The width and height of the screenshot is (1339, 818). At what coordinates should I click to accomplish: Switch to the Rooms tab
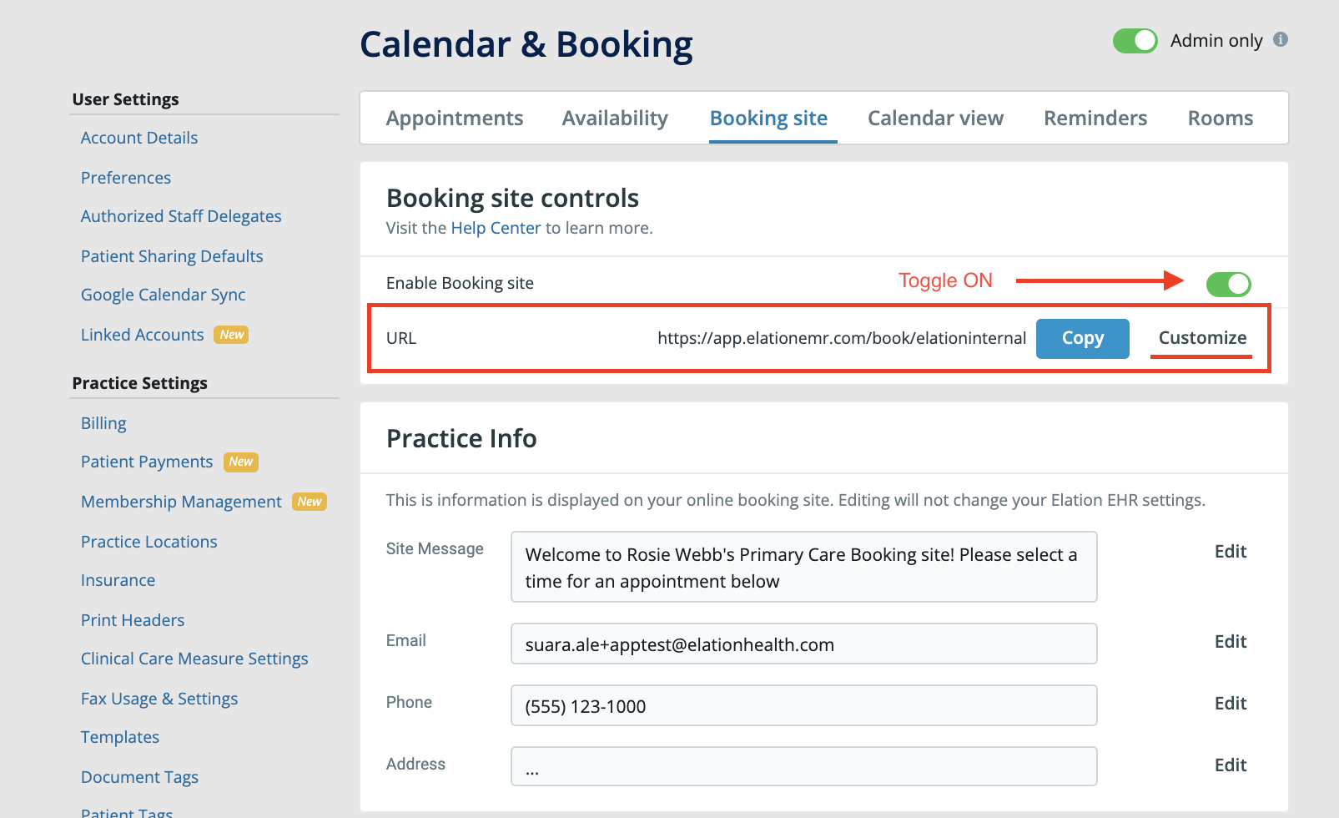click(1220, 118)
